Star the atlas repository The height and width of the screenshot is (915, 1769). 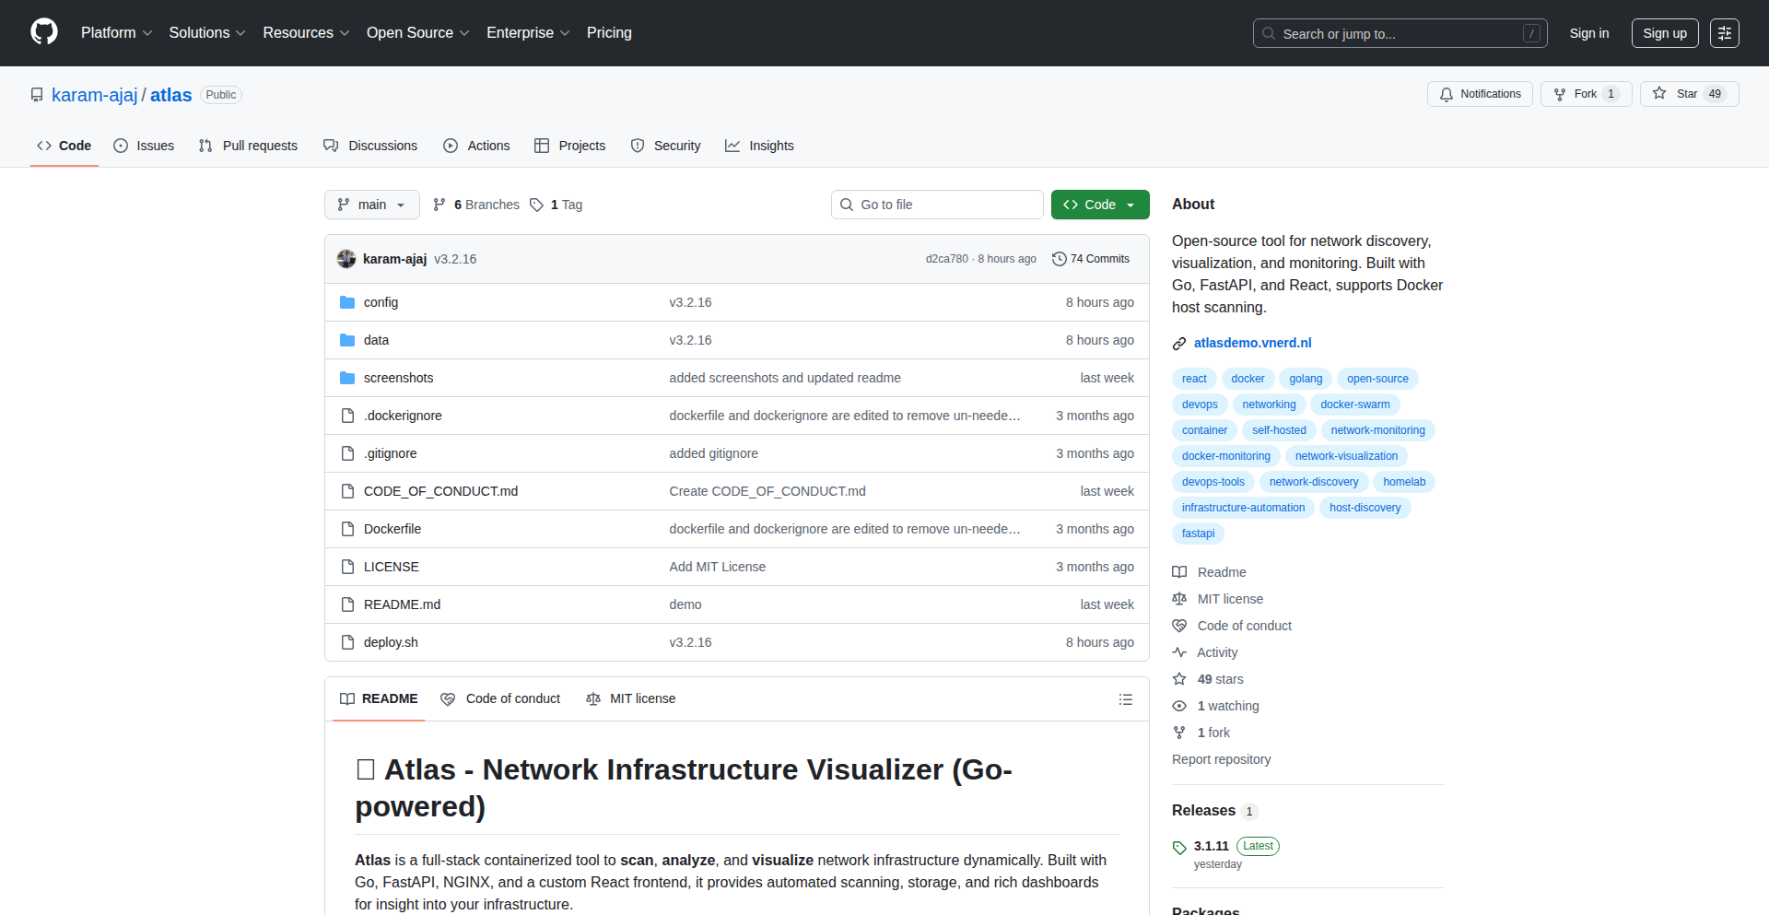click(x=1689, y=94)
